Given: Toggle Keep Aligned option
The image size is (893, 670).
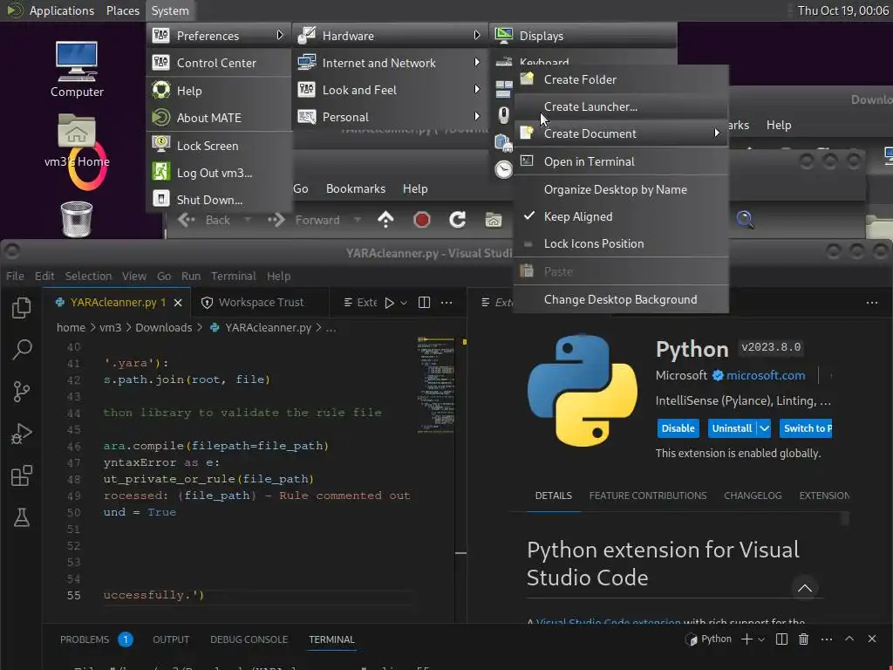Looking at the screenshot, I should coord(621,216).
